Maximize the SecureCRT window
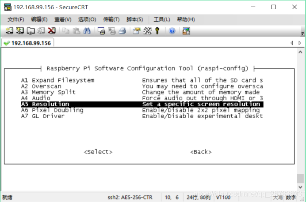The width and height of the screenshot is (306, 202). click(x=274, y=7)
